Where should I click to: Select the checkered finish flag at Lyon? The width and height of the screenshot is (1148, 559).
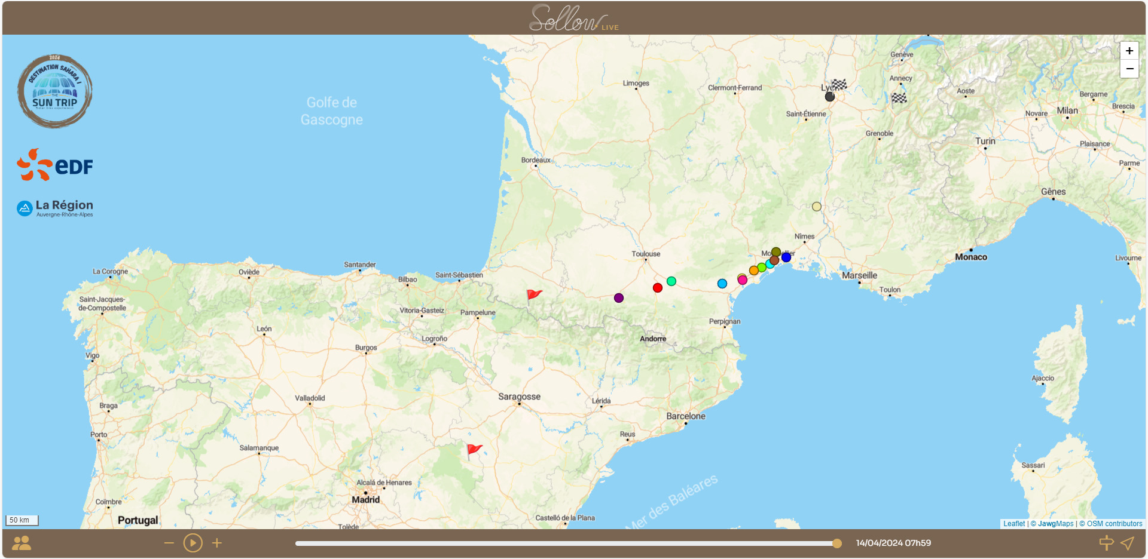coord(839,85)
